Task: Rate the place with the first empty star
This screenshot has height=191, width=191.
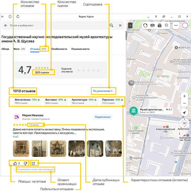Action: point(79,70)
